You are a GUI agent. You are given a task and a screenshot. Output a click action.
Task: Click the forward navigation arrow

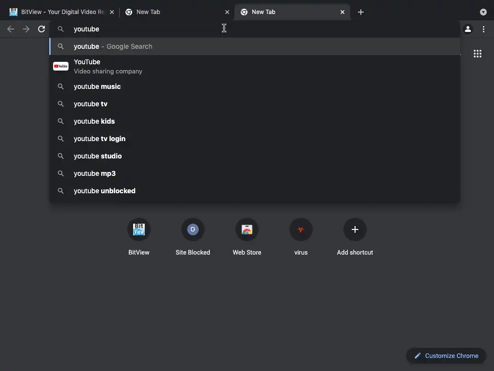tap(26, 29)
